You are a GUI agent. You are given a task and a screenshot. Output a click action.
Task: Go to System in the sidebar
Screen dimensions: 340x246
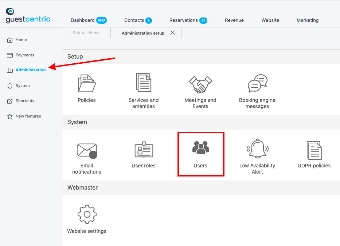click(x=23, y=86)
